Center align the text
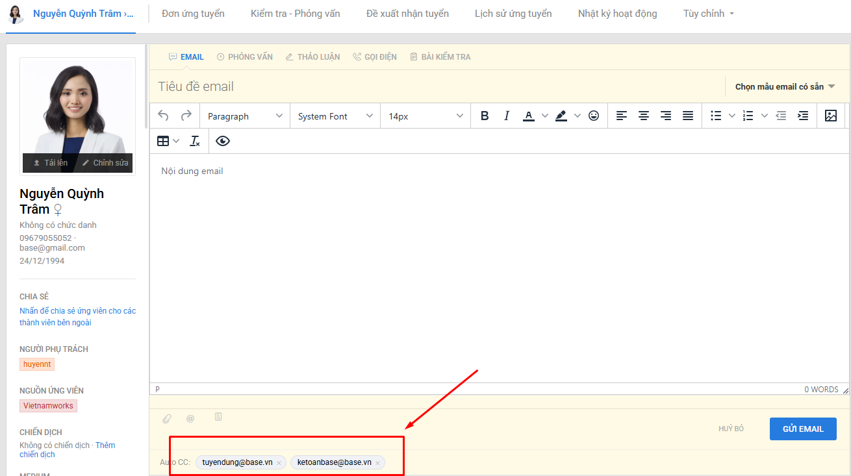 (x=644, y=116)
